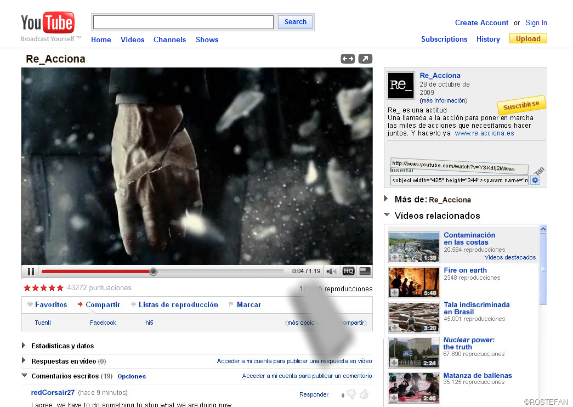Image resolution: width=573 pixels, height=407 pixels.
Task: Open Matanza de ballenas video title
Action: [x=478, y=376]
